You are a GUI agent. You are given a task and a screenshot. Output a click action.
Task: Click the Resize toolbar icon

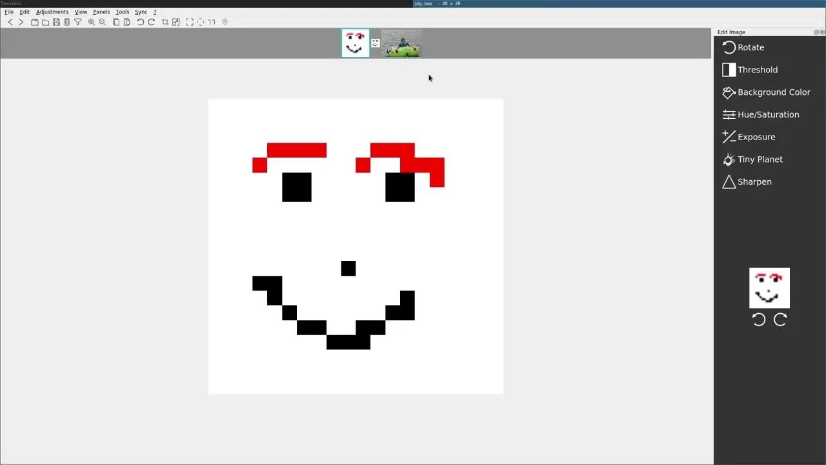pos(176,21)
